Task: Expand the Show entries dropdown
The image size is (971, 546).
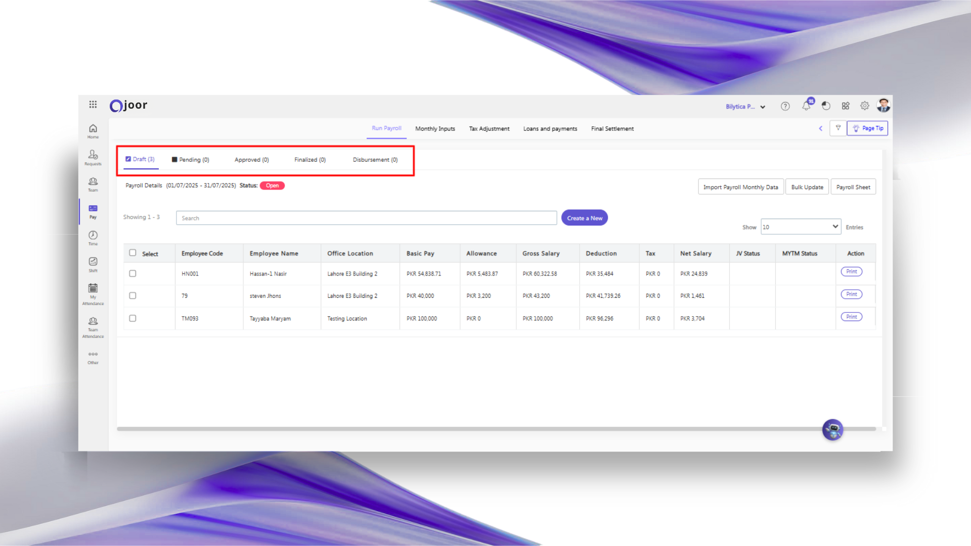Action: 801,227
